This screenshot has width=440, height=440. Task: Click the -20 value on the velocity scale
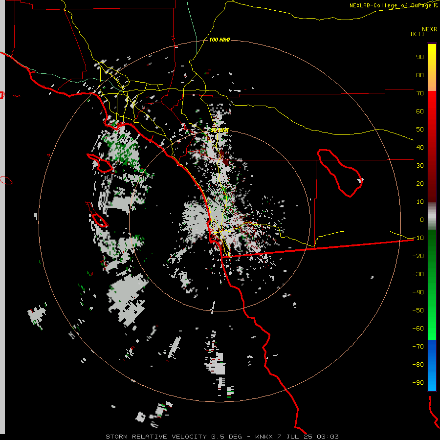tap(418, 256)
